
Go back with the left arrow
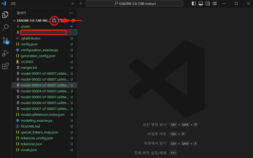(73, 3)
